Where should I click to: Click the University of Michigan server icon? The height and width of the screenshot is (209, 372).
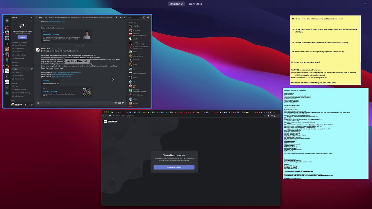pyautogui.click(x=7, y=60)
